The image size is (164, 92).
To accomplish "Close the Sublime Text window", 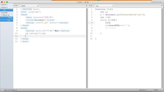I will [x=2, y=2].
